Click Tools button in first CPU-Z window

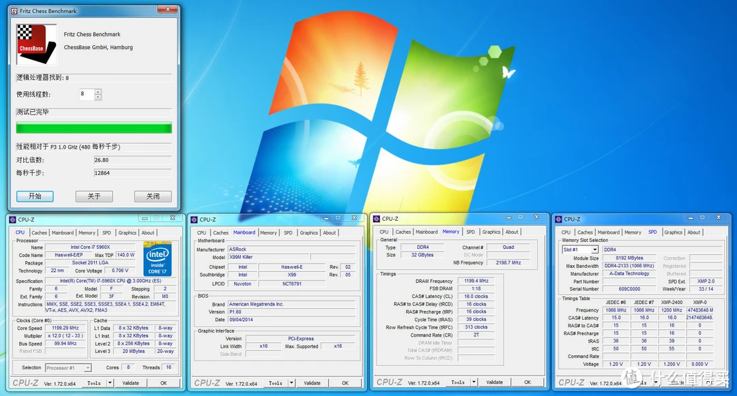pos(94,383)
